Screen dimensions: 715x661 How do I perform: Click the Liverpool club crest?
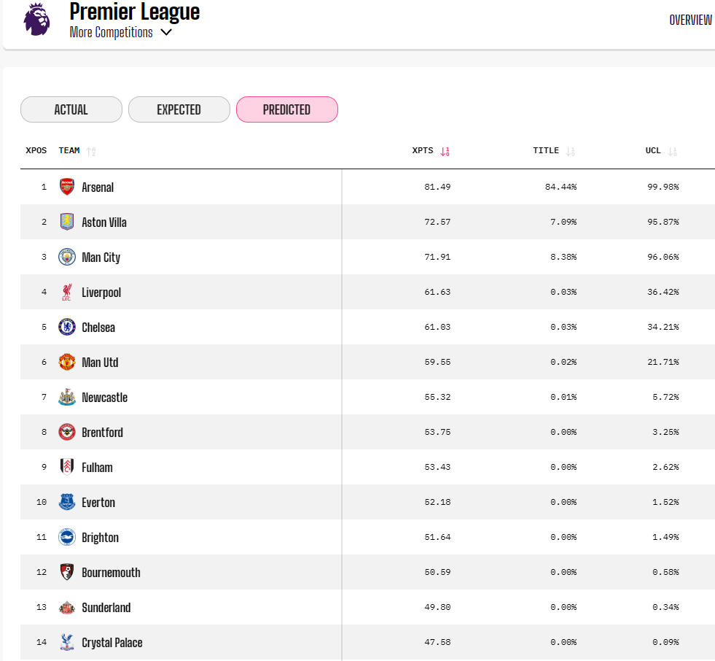[x=67, y=292]
